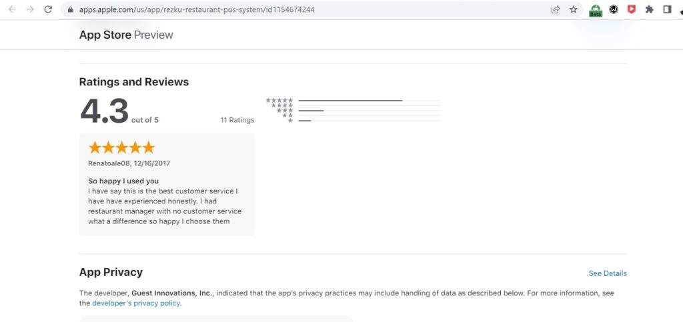Open the black circular W extension
Viewport: 683px width, 322px height.
614,9
